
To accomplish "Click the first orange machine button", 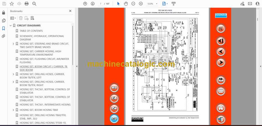I will pos(114,87).
